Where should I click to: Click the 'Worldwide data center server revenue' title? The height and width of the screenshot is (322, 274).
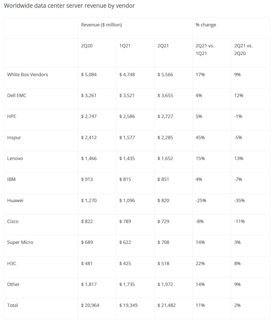click(69, 6)
